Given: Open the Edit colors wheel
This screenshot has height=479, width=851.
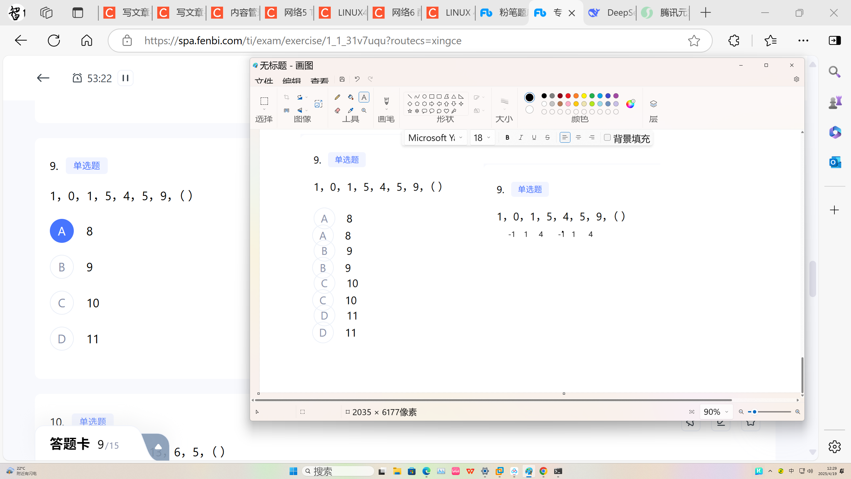Looking at the screenshot, I should [630, 104].
